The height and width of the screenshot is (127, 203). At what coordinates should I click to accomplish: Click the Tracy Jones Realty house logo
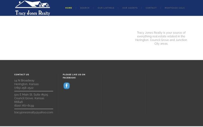(32, 8)
